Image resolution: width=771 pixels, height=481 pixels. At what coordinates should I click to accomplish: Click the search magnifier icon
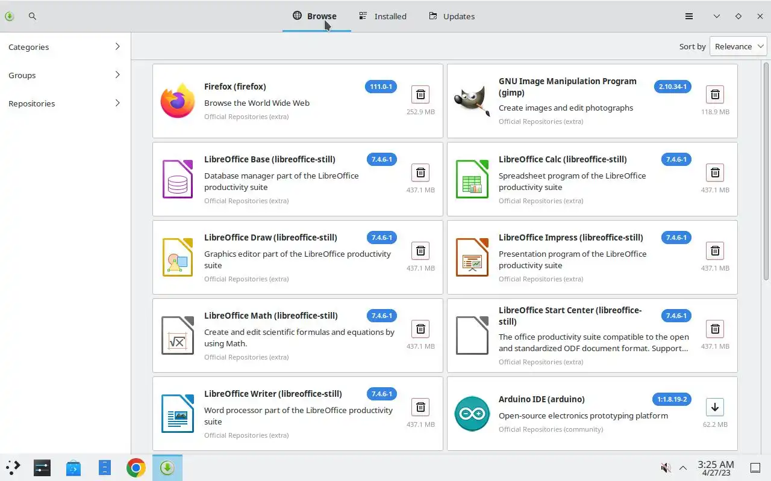[x=33, y=16]
